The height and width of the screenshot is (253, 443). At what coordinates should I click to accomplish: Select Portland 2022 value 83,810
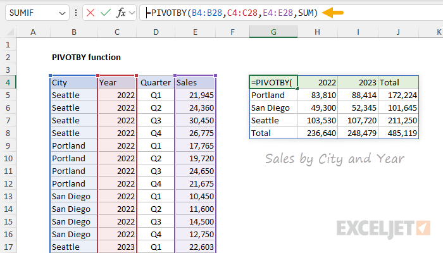coord(318,95)
